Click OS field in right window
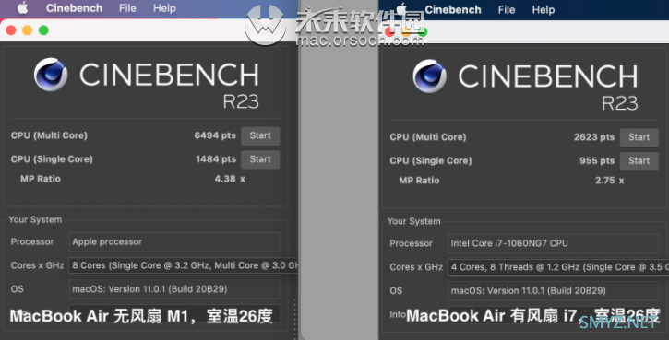 point(553,291)
